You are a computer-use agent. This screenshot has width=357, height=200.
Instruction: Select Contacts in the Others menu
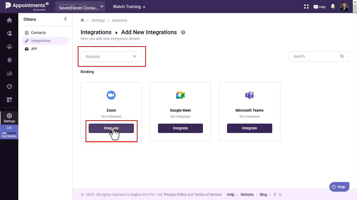[x=38, y=33]
